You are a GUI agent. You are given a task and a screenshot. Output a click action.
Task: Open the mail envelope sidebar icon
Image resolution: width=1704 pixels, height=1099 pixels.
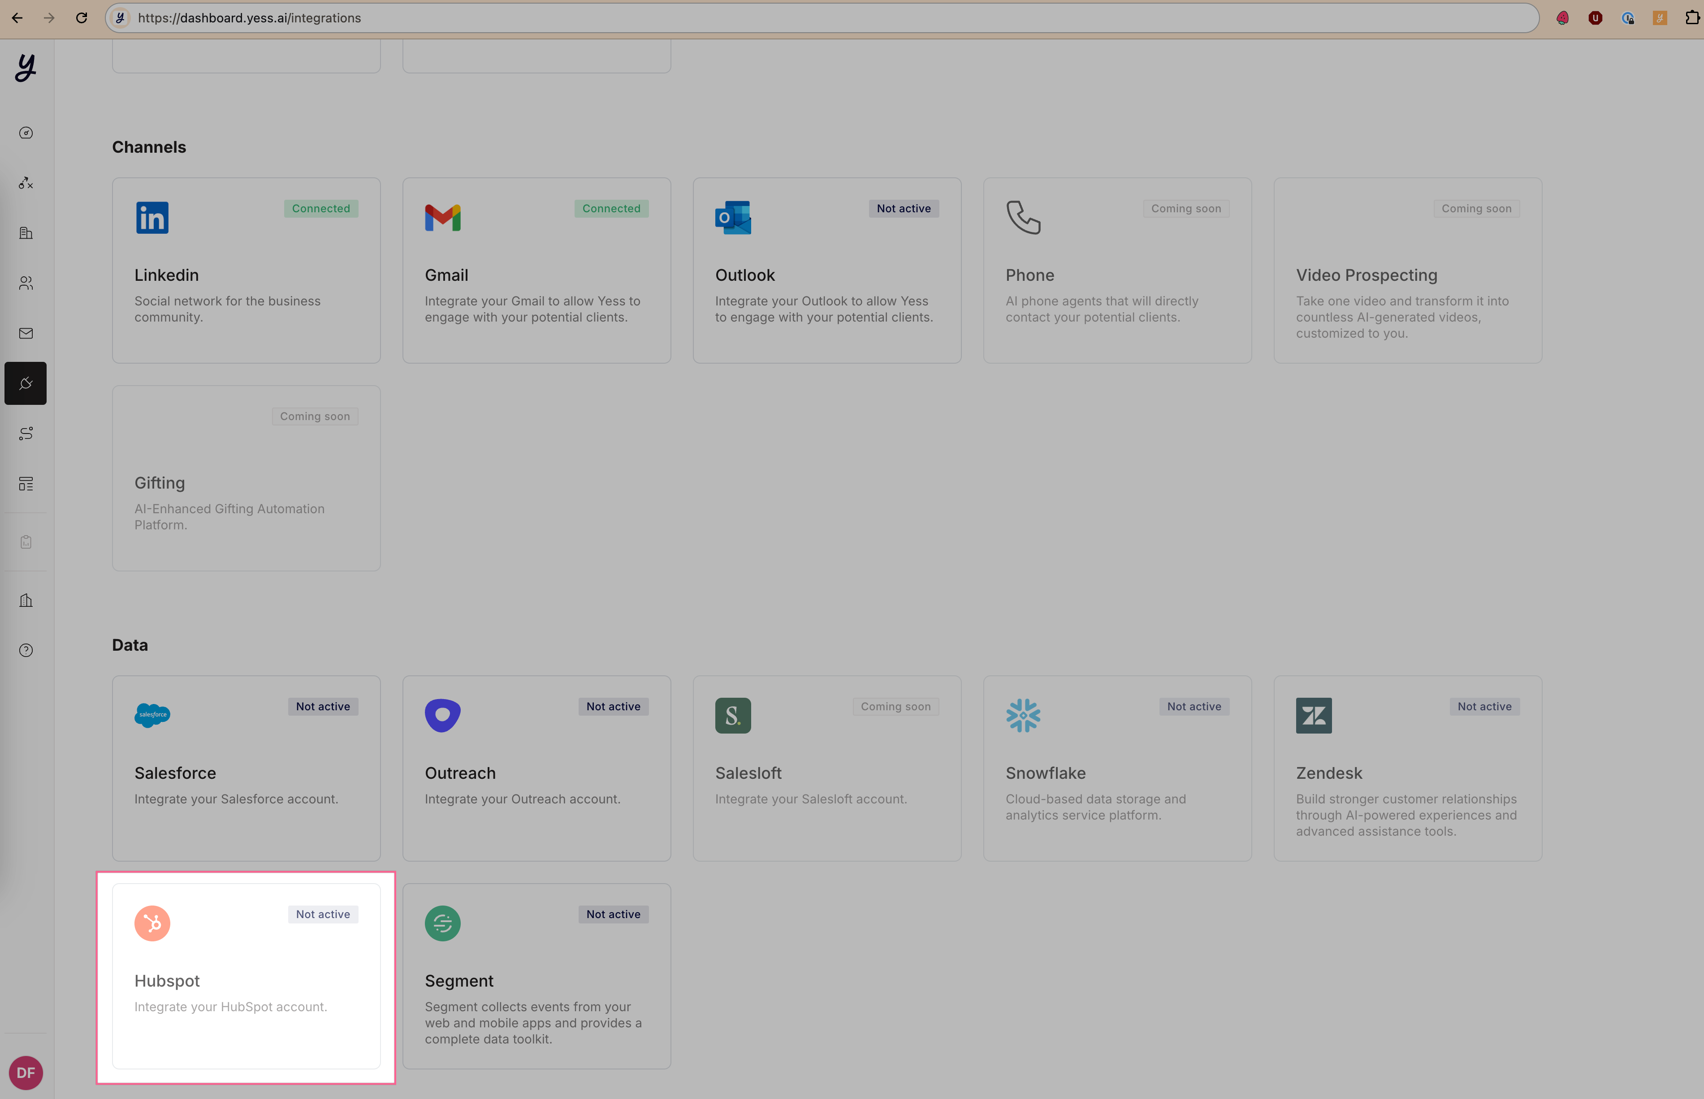tap(26, 333)
